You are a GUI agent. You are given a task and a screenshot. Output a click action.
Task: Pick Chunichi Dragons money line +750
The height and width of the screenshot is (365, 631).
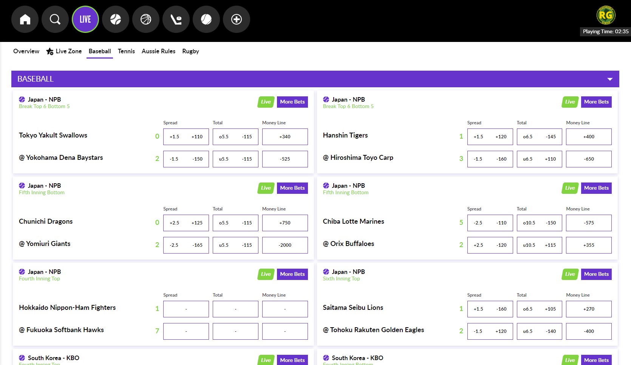coord(285,223)
